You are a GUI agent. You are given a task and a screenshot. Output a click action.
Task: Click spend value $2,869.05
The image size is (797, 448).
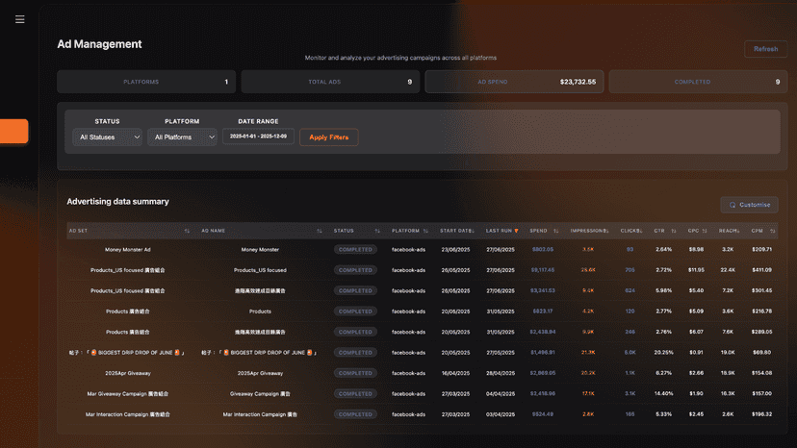[542, 373]
